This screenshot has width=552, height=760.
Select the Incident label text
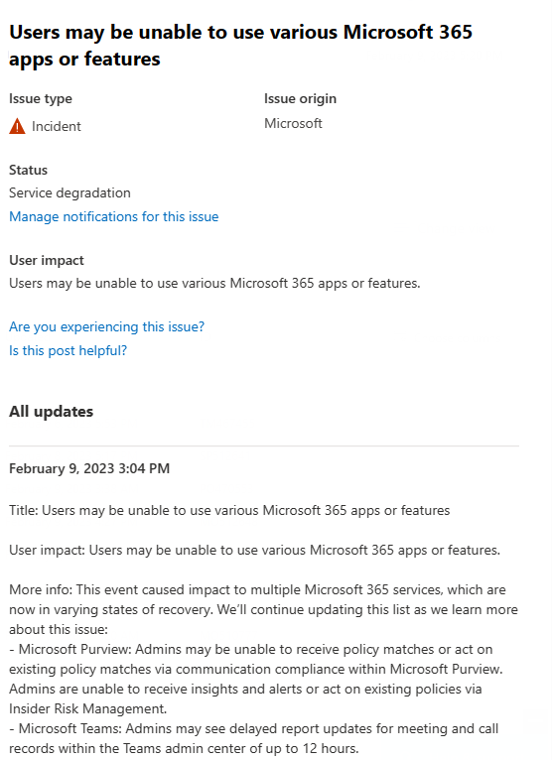(x=57, y=127)
